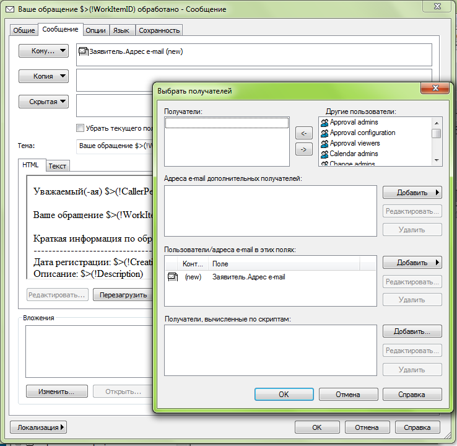Click the Тема subject input field
The width and height of the screenshot is (457, 446).
[115, 146]
